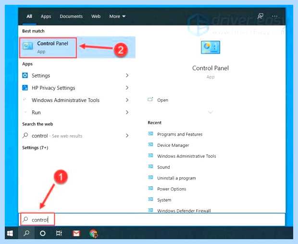This screenshot has height=244, width=298.
Task: Open Programs and Features from Recent
Action: [x=180, y=134]
